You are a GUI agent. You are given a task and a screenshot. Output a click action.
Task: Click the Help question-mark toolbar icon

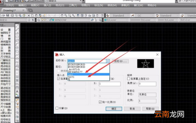102,16
